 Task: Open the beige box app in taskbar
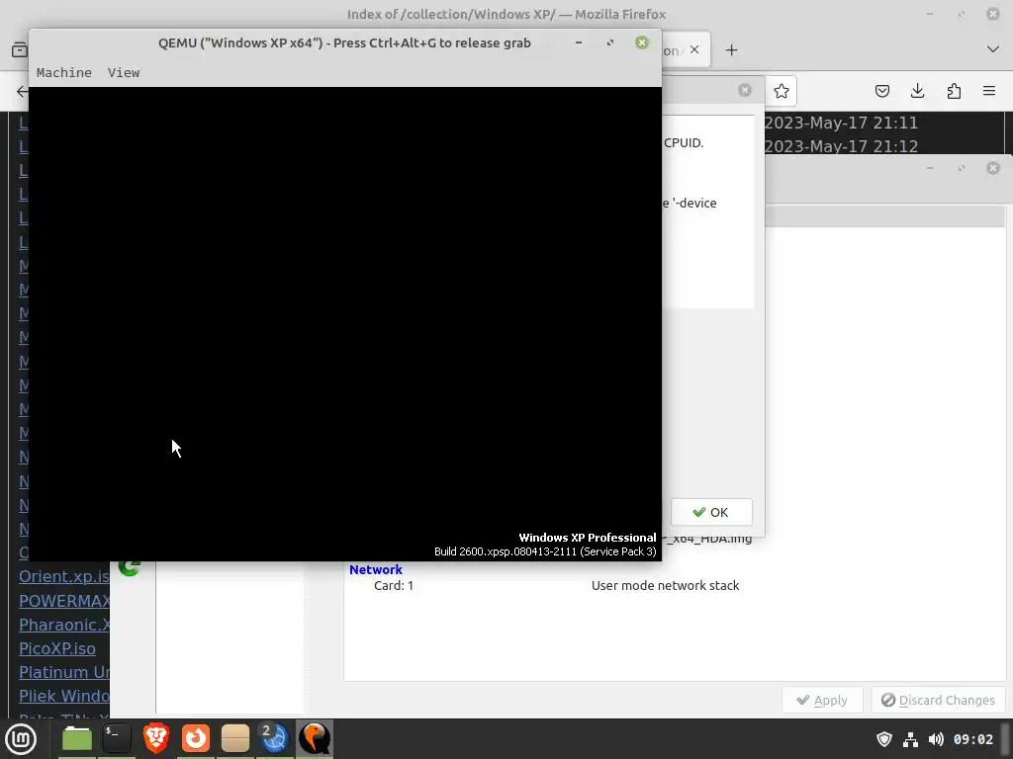235,739
